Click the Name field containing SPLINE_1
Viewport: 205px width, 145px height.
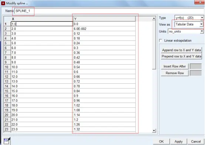(109, 11)
